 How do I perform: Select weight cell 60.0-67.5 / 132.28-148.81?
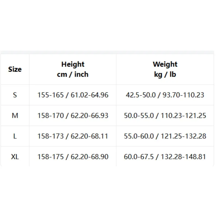165,157
